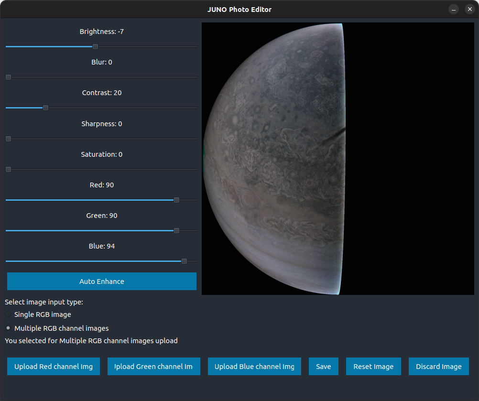479x401 pixels.
Task: Click the Saturation slider handle
Action: click(8, 169)
